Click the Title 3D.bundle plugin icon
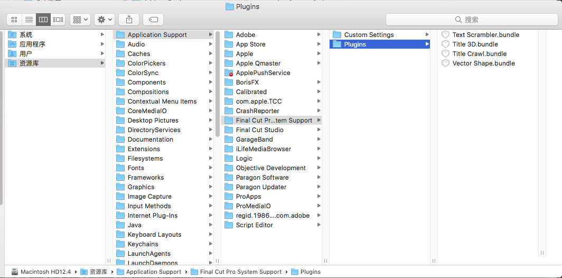Image resolution: width=562 pixels, height=278 pixels. [x=445, y=44]
